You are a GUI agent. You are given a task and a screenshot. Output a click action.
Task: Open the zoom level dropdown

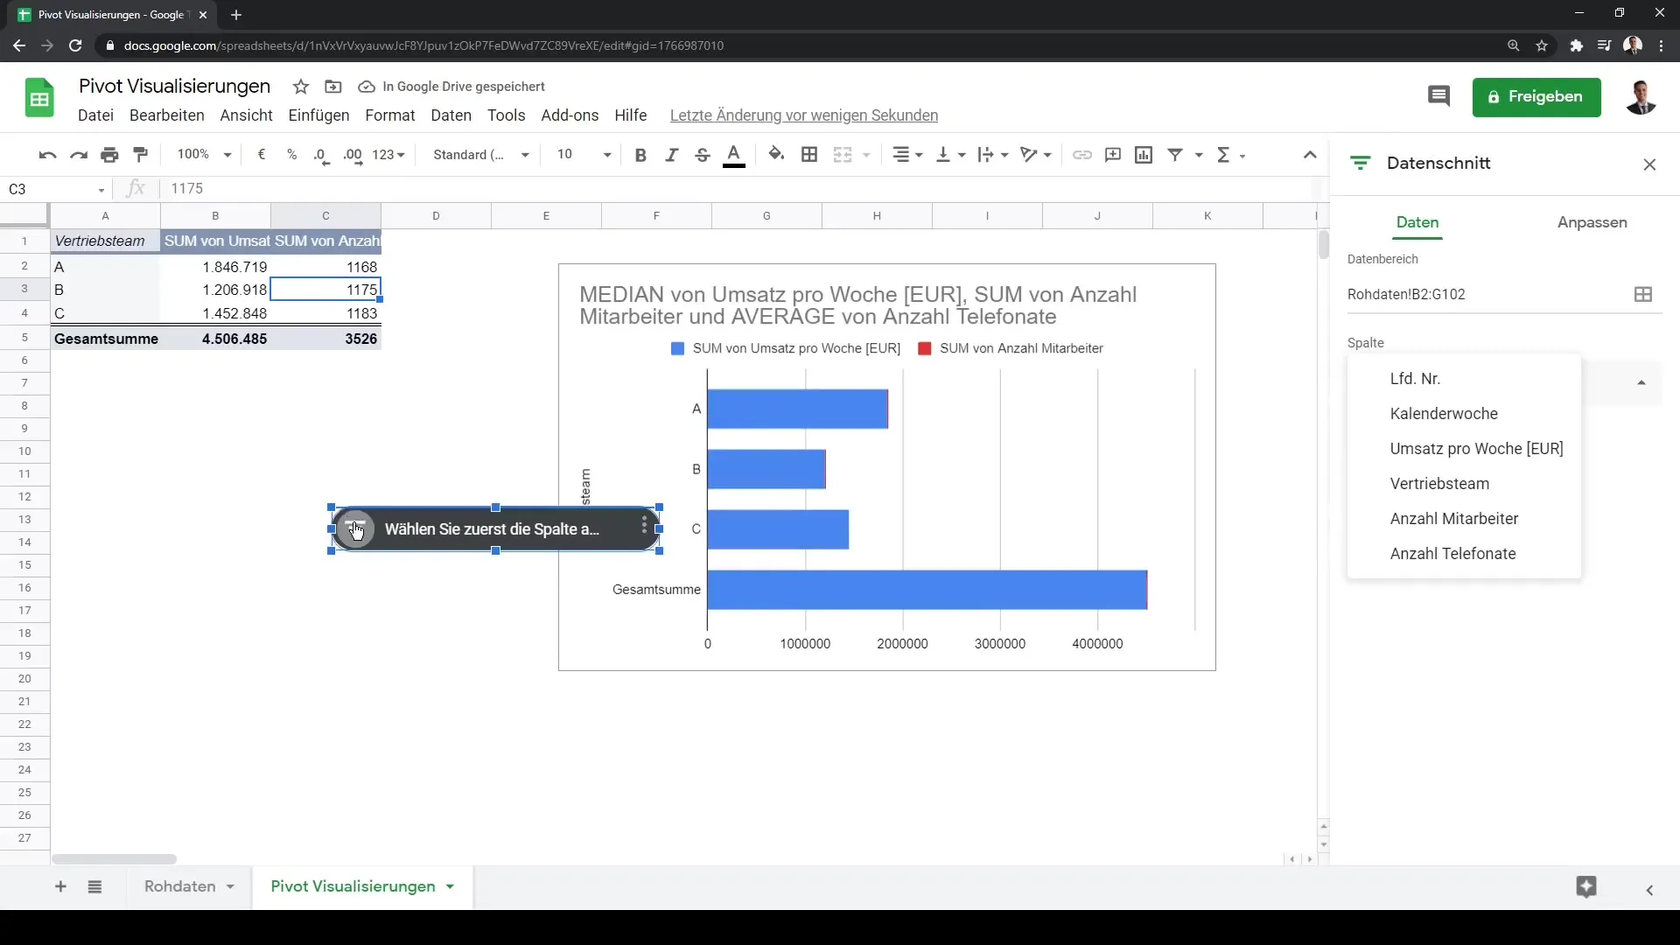[x=204, y=155]
